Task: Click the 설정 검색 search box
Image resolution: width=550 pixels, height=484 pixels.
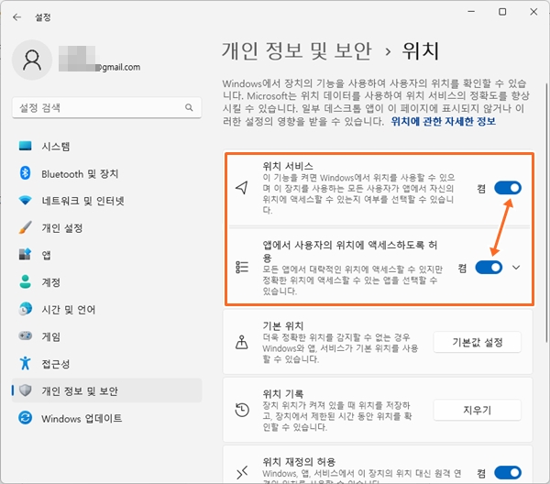Action: (x=106, y=107)
